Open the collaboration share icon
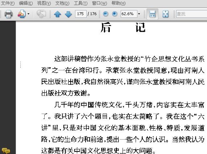The image size is (207, 154). tap(21, 14)
